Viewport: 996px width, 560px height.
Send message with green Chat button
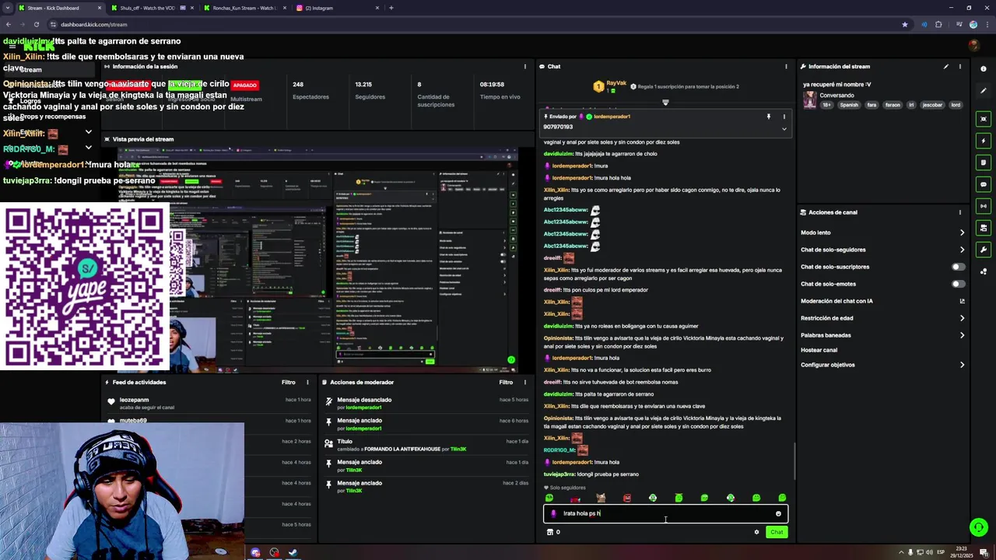pos(777,532)
